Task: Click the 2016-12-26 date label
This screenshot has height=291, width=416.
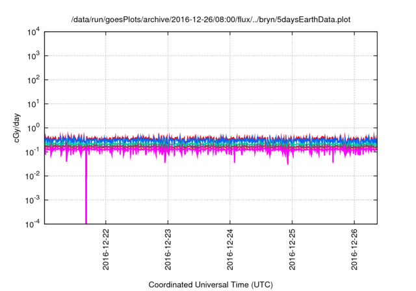Action: (x=354, y=249)
